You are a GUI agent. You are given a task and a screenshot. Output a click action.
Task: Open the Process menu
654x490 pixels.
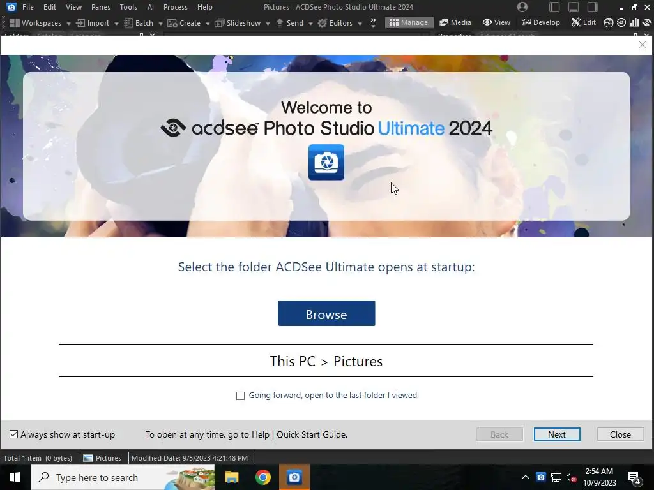coord(175,7)
